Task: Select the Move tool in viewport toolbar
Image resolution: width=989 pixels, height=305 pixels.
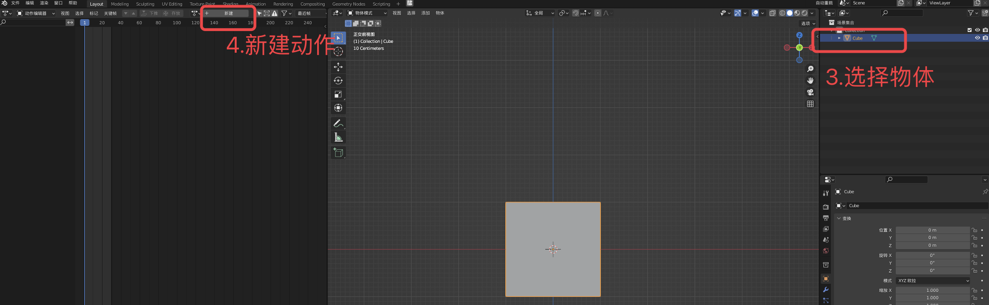Action: click(x=338, y=67)
